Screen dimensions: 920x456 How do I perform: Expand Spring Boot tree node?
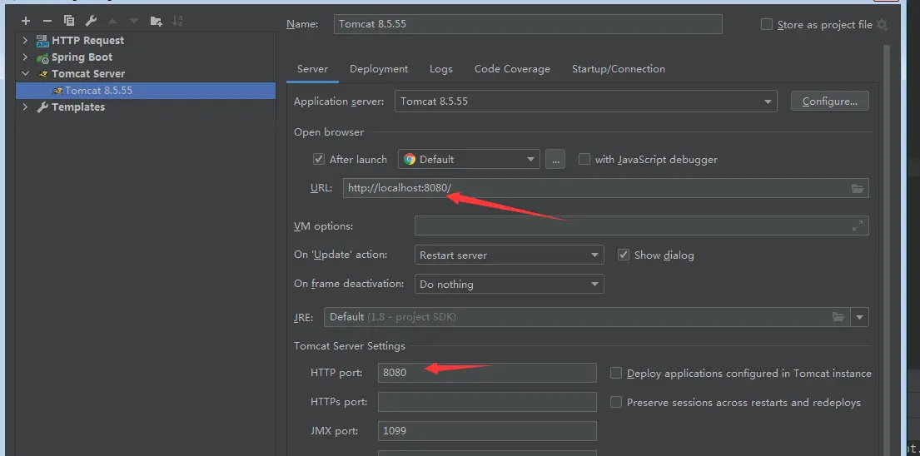pyautogui.click(x=25, y=57)
